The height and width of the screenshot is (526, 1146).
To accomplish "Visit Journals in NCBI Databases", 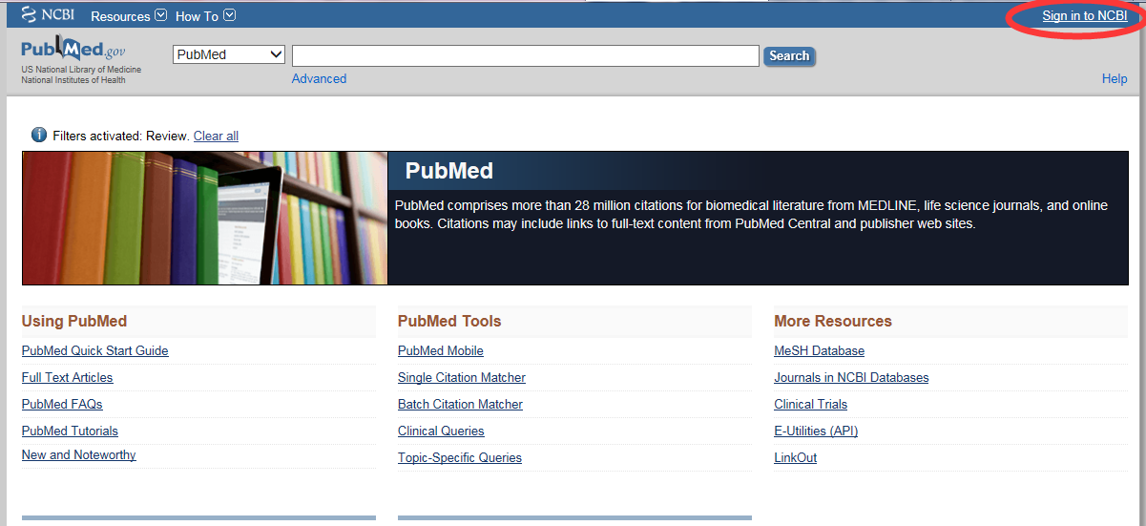I will click(850, 378).
